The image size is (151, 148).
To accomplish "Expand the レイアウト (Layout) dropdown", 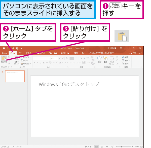I will (x=26, y=57).
